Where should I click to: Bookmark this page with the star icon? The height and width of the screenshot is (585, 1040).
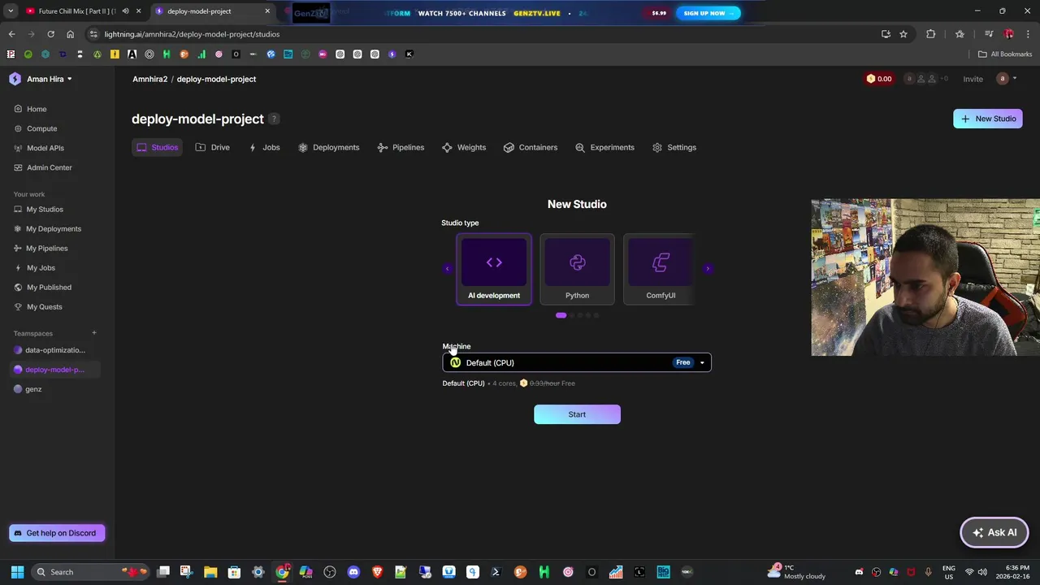click(903, 34)
